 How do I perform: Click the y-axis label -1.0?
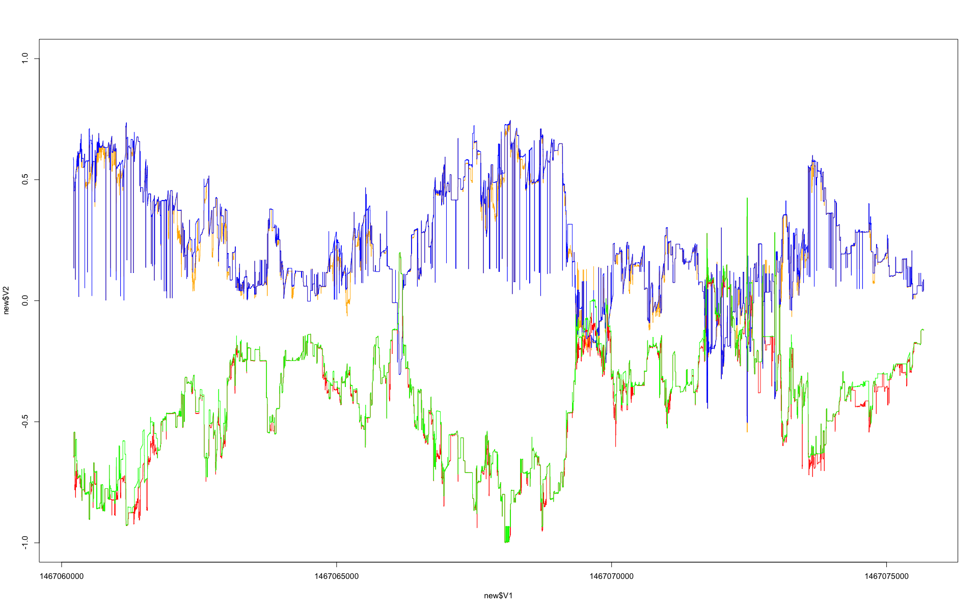[24, 543]
